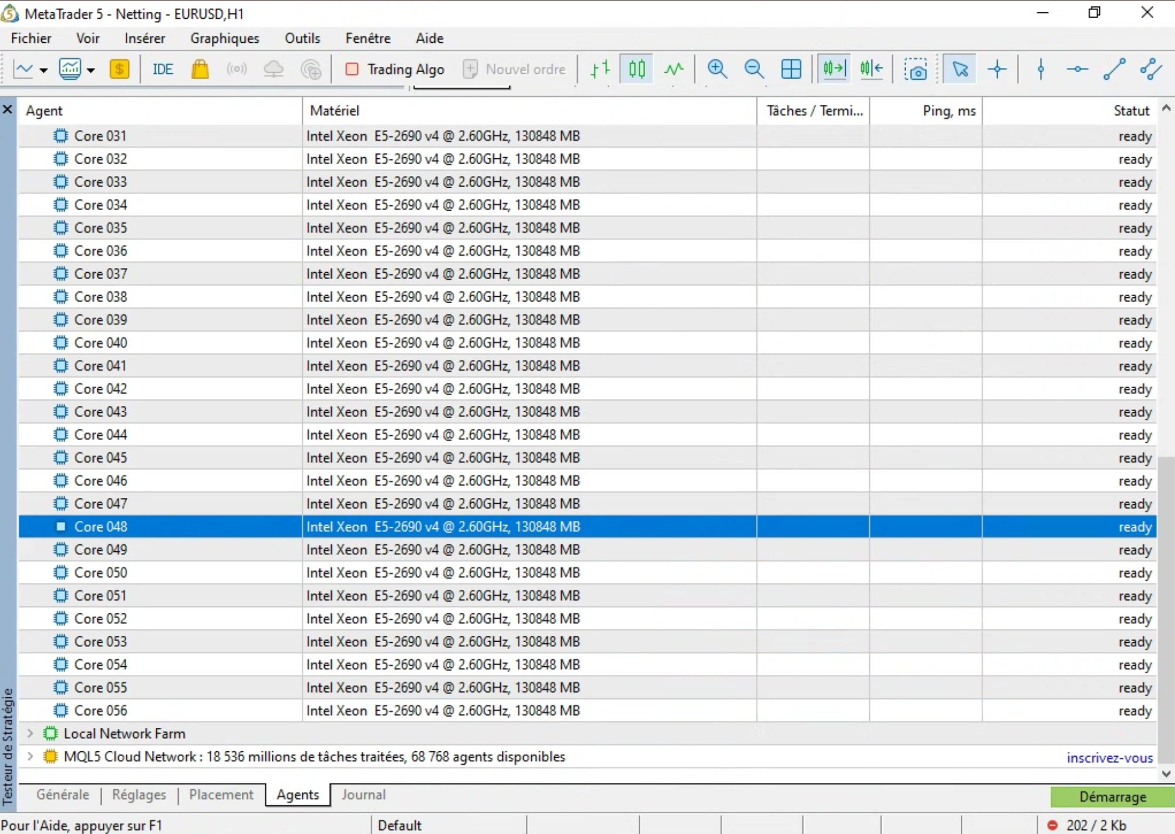The image size is (1175, 834).
Task: Select the Core 056 agent row
Action: click(587, 710)
